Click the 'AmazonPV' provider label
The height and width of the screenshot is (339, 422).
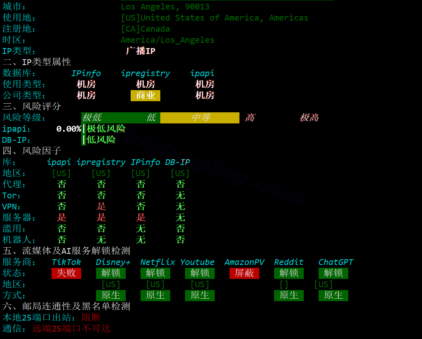click(x=244, y=262)
